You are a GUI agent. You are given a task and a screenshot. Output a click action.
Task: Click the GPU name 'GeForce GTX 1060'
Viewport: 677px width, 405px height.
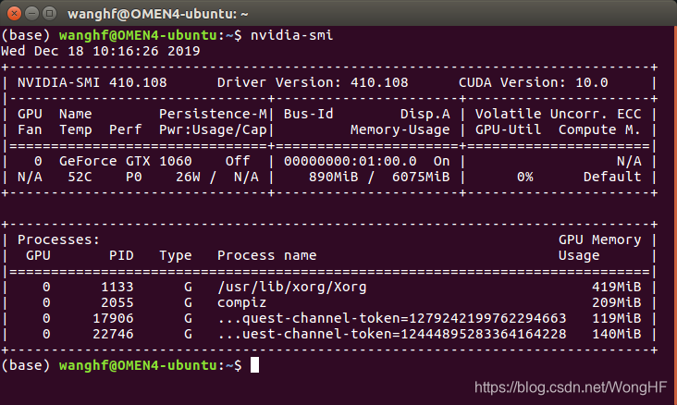(x=126, y=161)
